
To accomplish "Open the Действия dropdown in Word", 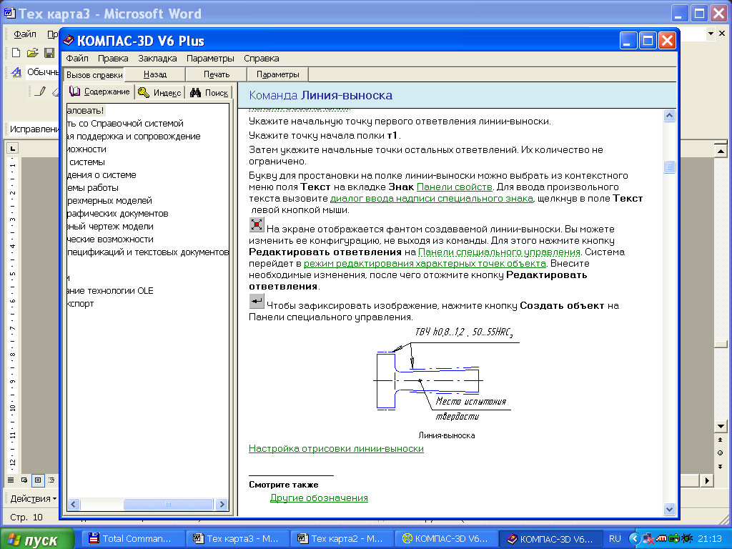I will pyautogui.click(x=33, y=498).
